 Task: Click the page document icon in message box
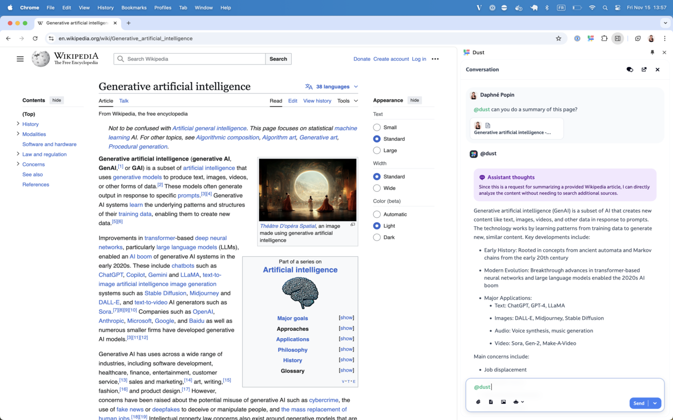click(x=491, y=402)
